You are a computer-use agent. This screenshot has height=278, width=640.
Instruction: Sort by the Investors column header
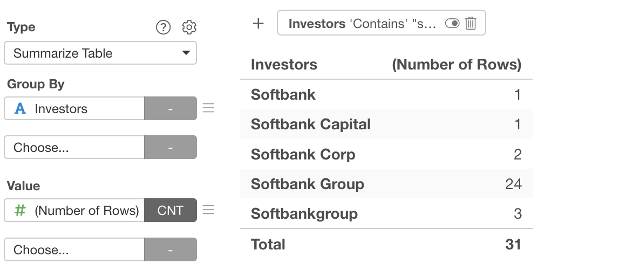pyautogui.click(x=284, y=65)
